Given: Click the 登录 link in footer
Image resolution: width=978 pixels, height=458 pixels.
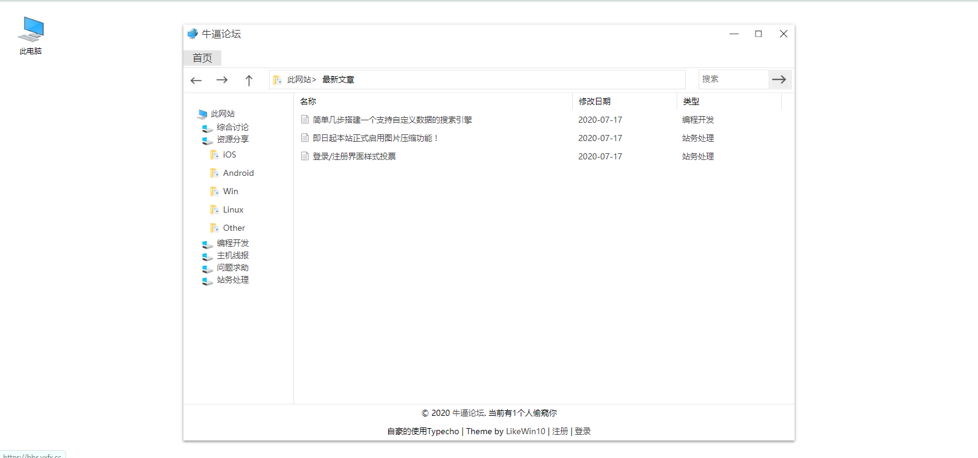Looking at the screenshot, I should coord(583,431).
